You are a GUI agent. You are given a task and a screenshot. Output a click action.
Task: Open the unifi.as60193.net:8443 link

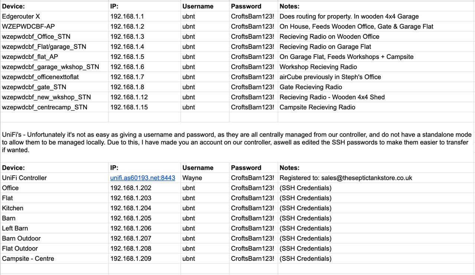(142, 178)
